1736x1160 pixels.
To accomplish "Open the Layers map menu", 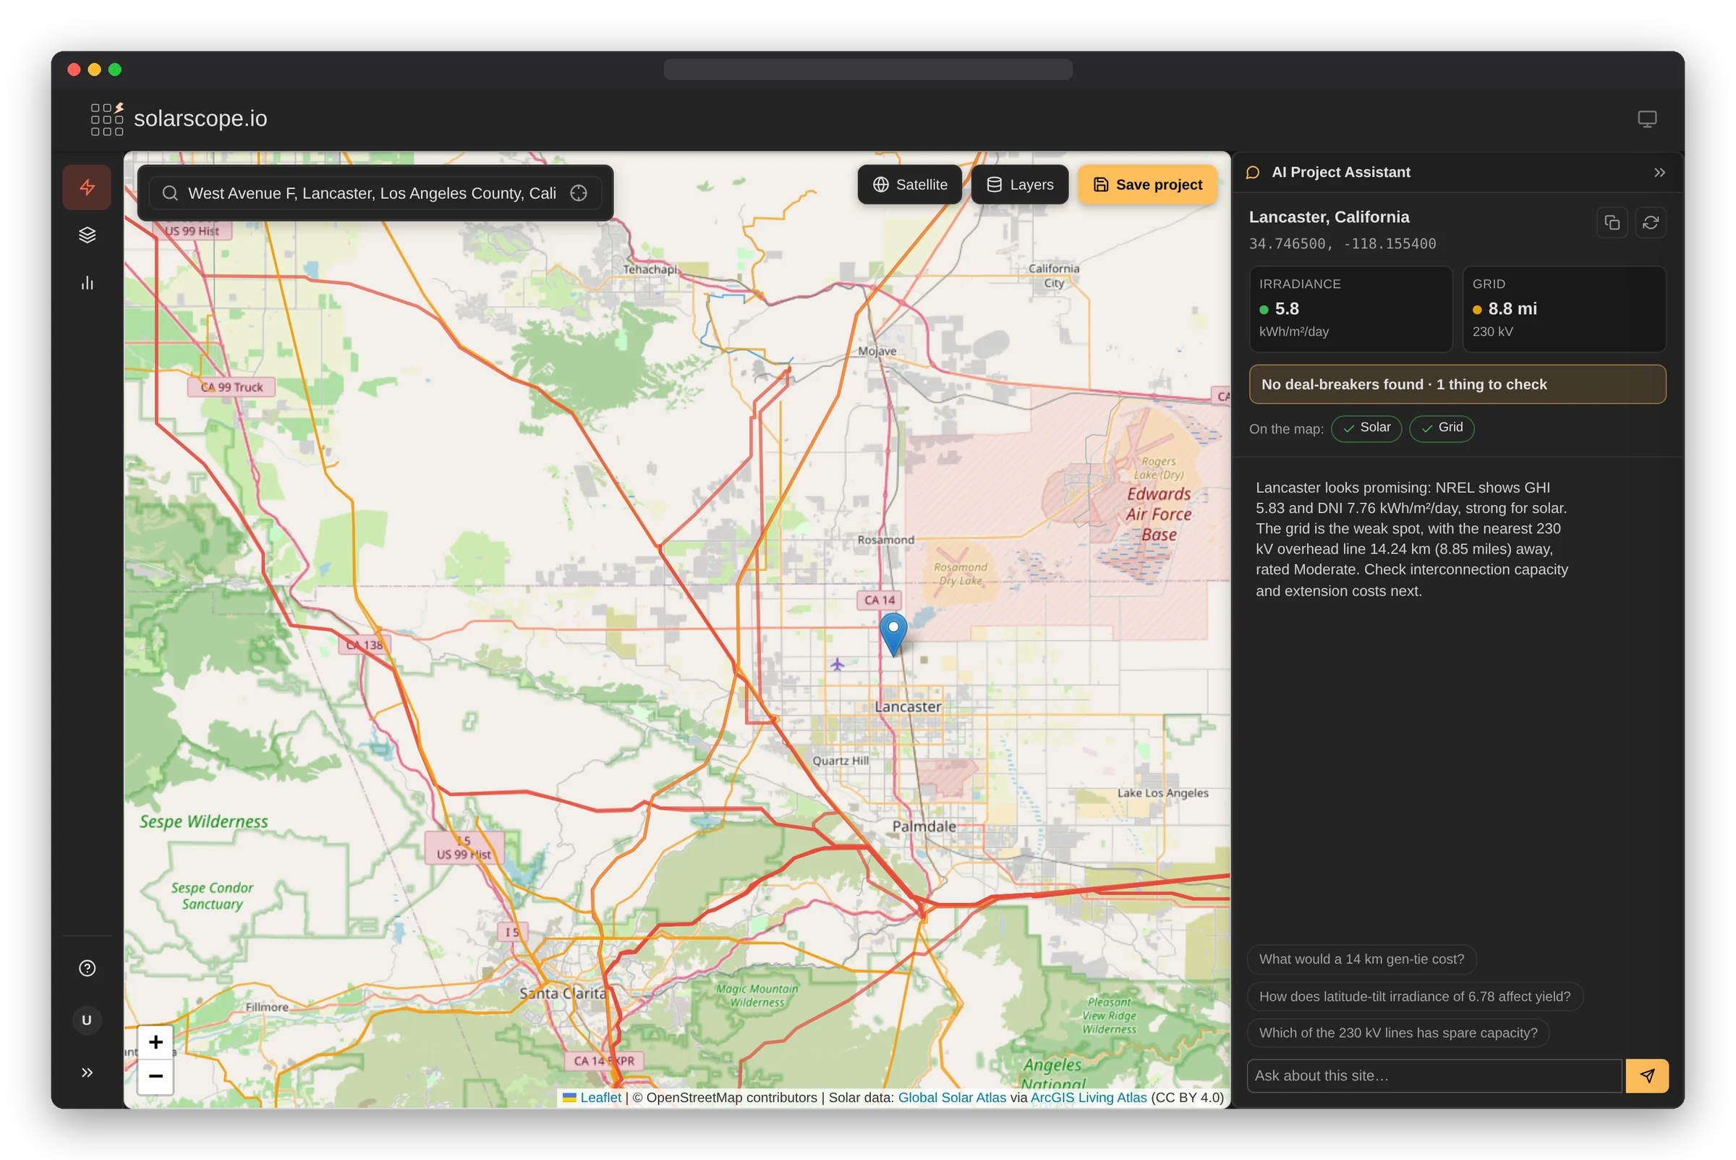I will point(1020,185).
